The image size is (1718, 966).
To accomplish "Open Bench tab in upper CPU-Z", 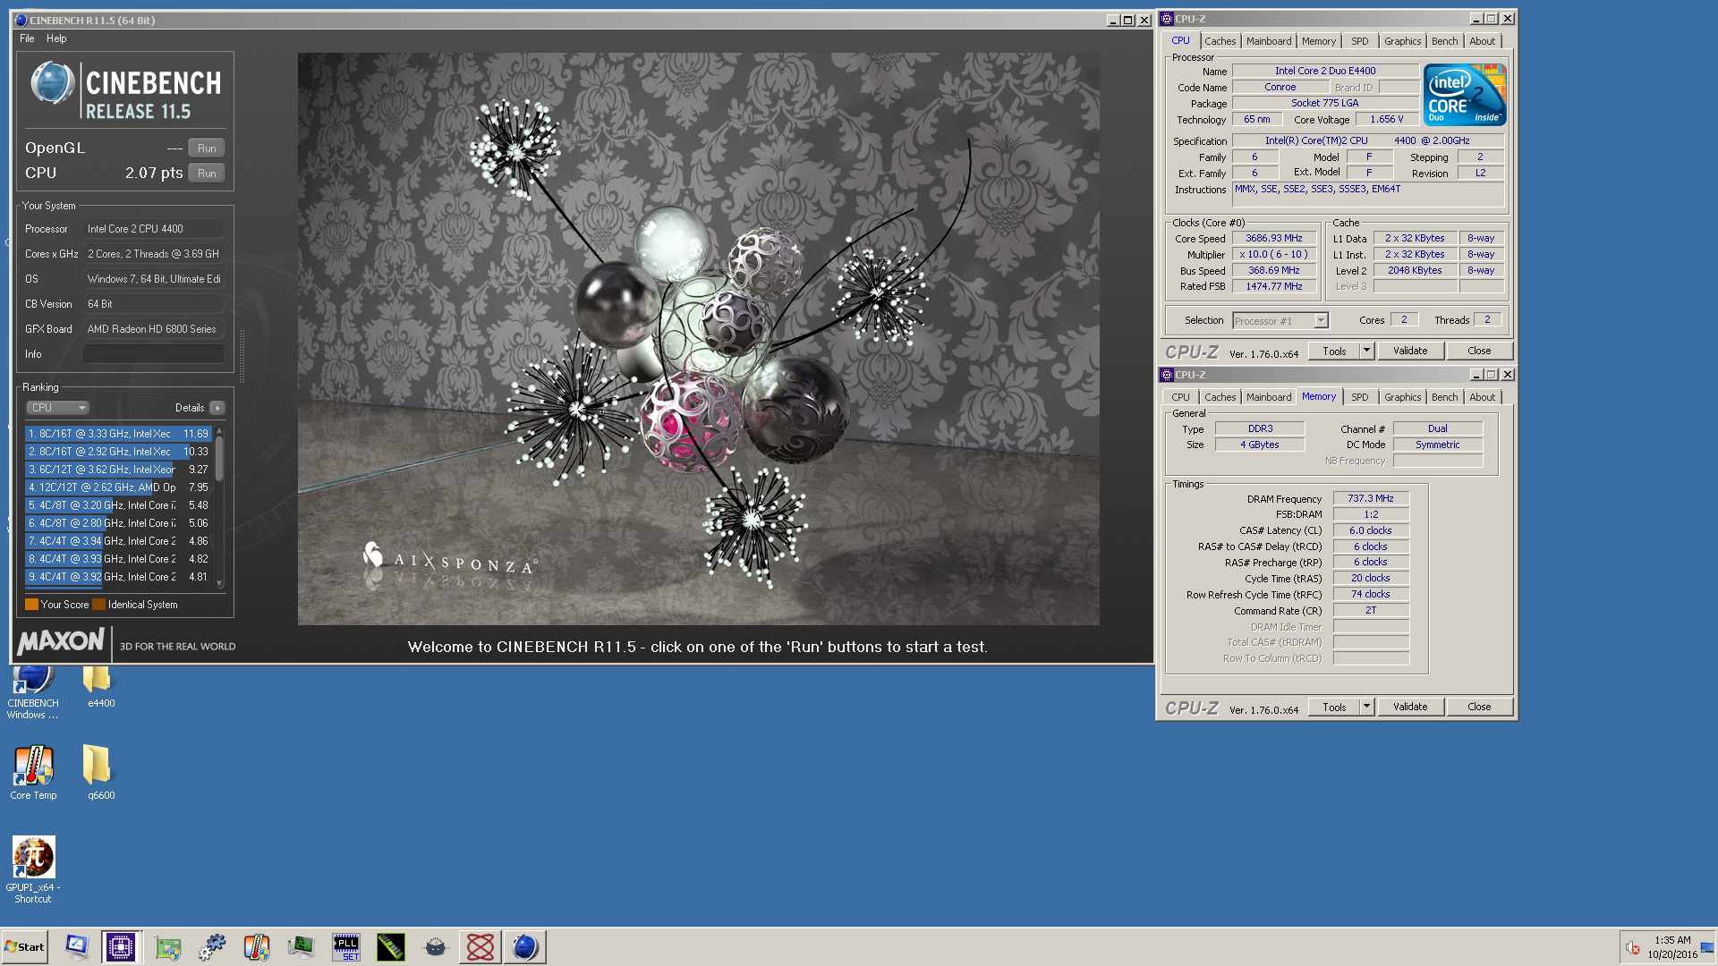I will (x=1444, y=41).
